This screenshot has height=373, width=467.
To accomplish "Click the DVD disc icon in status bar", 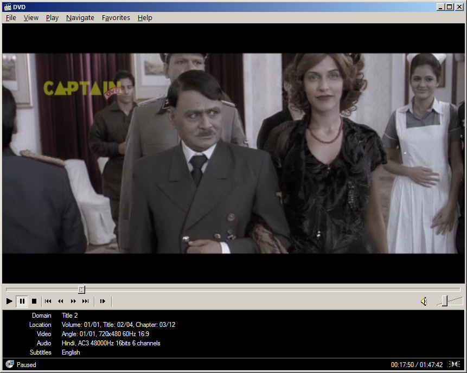I will [x=10, y=364].
